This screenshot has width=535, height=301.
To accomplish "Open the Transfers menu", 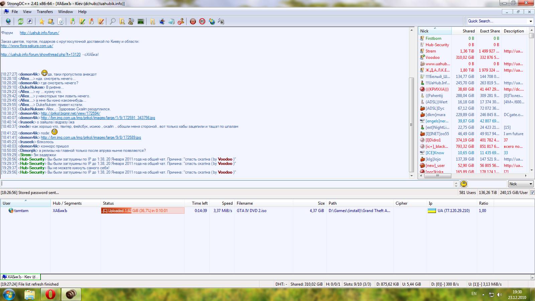I will tap(45, 12).
